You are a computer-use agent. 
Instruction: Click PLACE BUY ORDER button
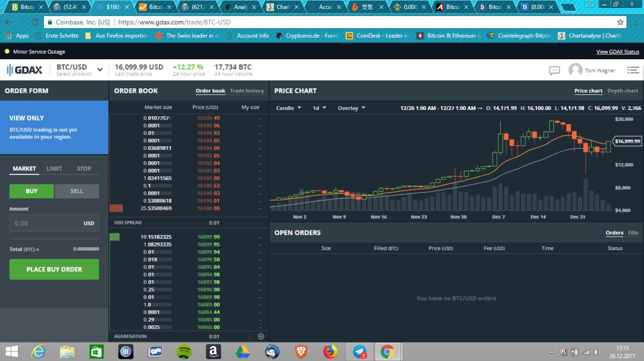[54, 269]
